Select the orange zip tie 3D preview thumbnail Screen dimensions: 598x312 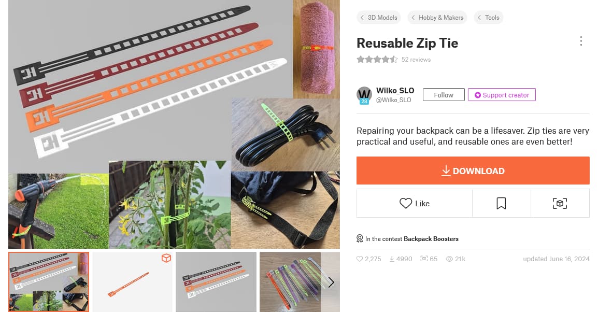tap(132, 282)
